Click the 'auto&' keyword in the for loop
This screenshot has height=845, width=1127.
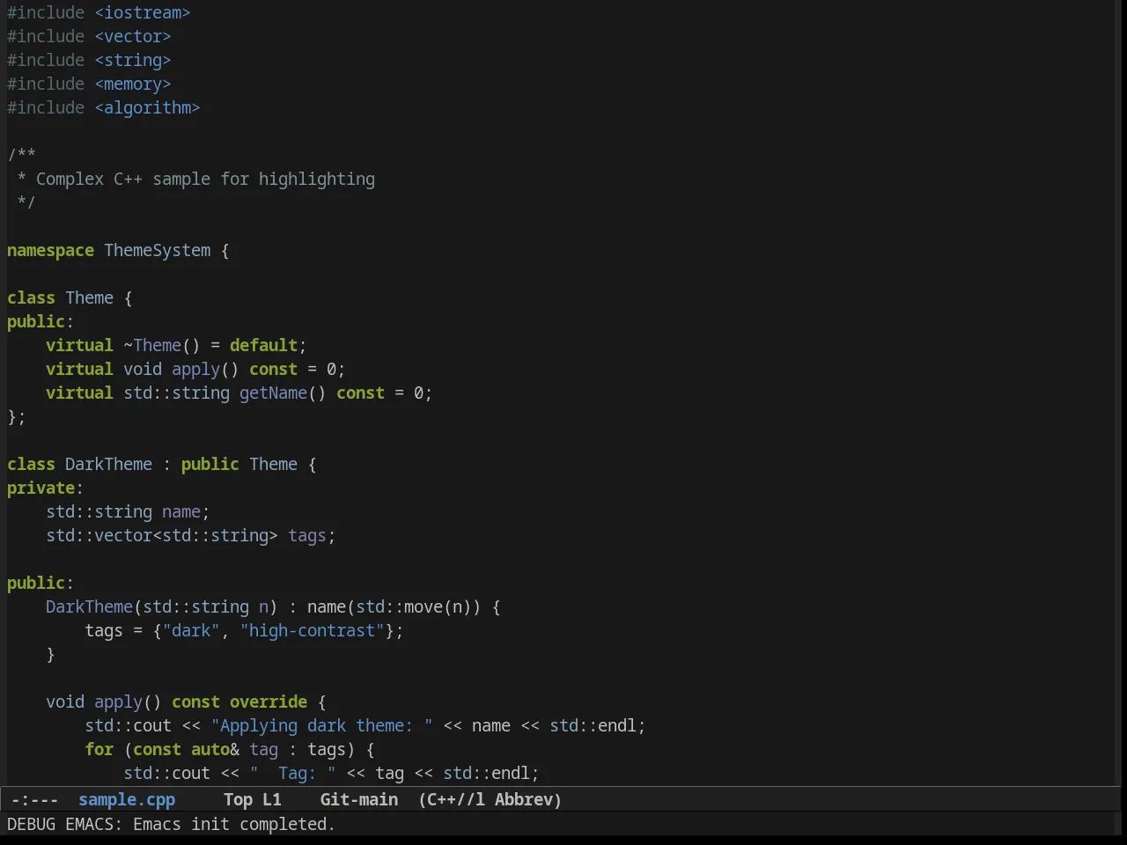point(215,749)
